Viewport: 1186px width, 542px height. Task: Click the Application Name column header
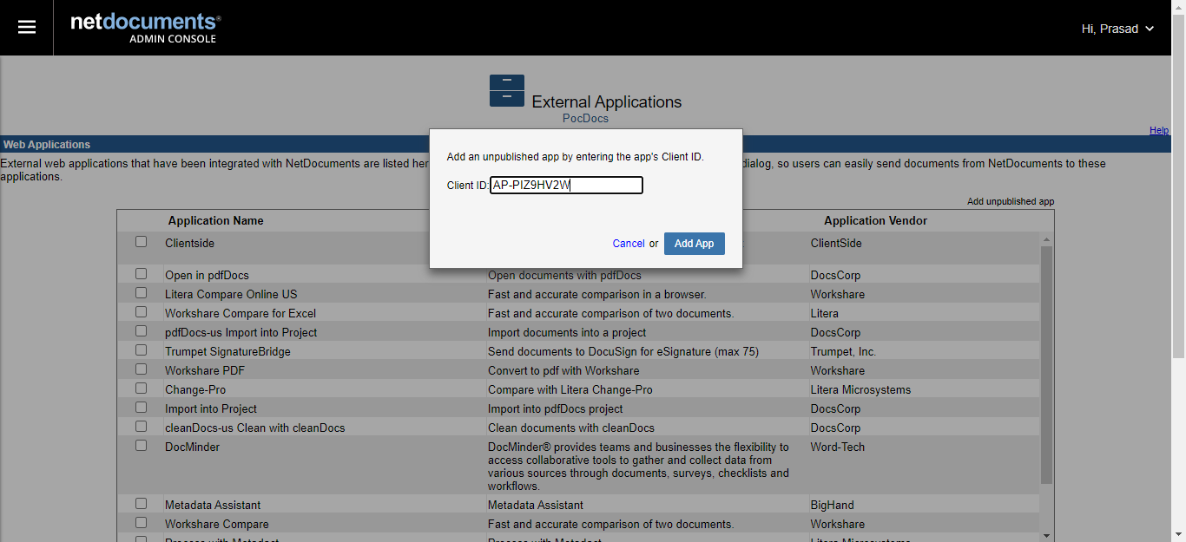click(215, 221)
